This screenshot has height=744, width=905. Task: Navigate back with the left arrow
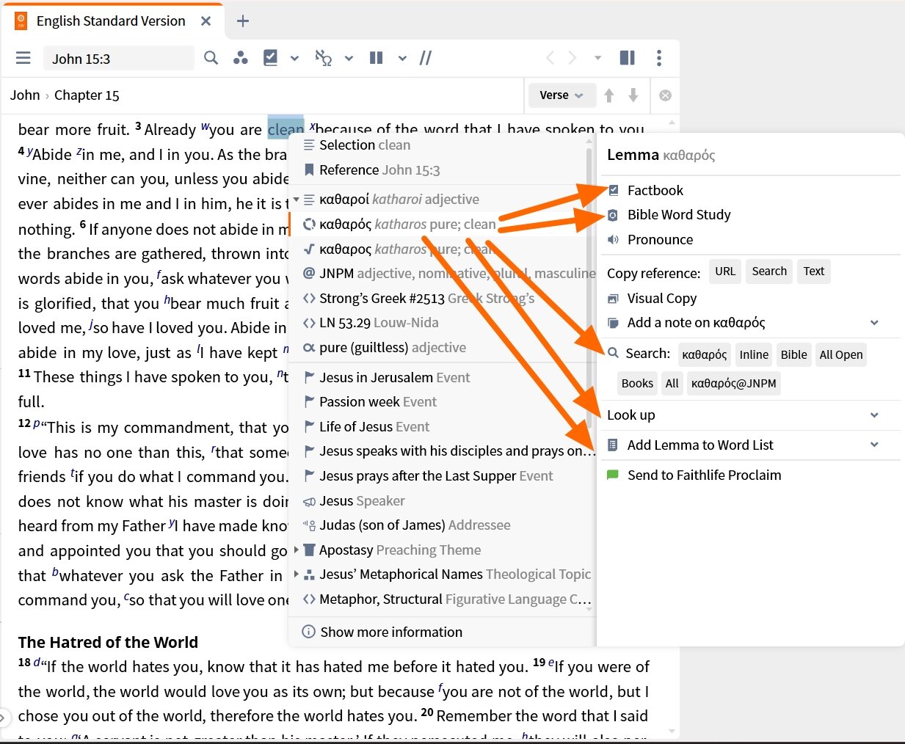tap(550, 58)
